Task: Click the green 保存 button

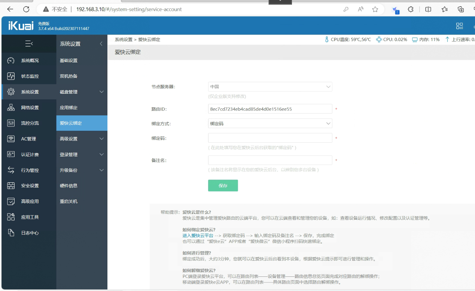Action: click(223, 186)
